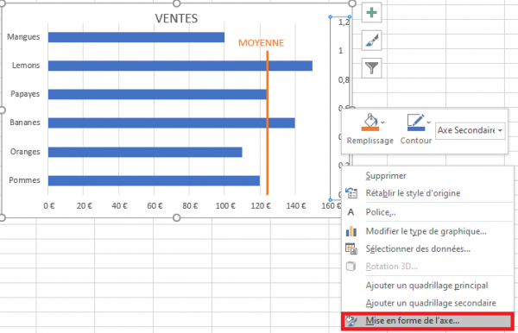Screen dimensions: 518x333
Task: Open the Chart Styles paintbrush button
Action: coord(371,41)
